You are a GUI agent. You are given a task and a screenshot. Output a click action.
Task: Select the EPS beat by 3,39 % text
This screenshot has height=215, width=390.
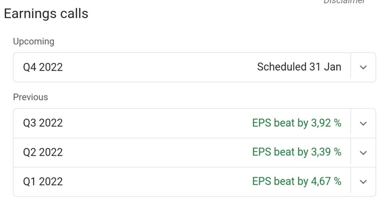(297, 152)
